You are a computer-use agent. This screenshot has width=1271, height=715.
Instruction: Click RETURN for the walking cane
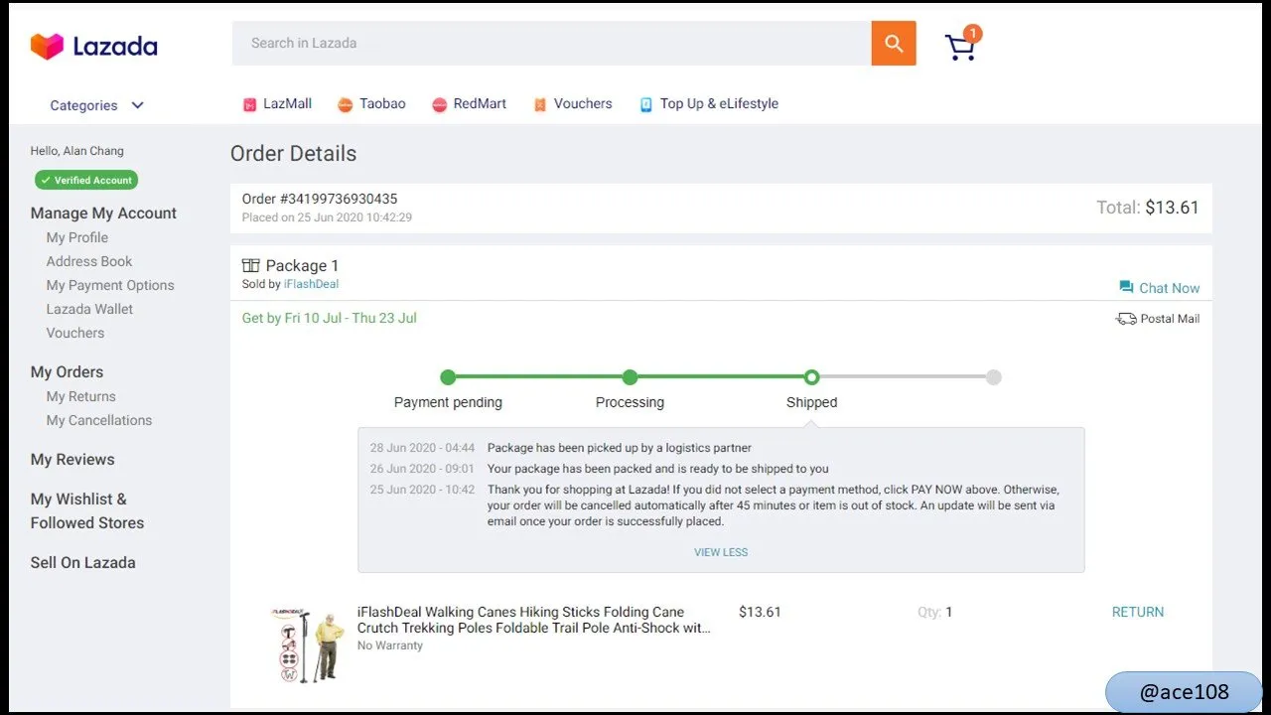point(1138,612)
